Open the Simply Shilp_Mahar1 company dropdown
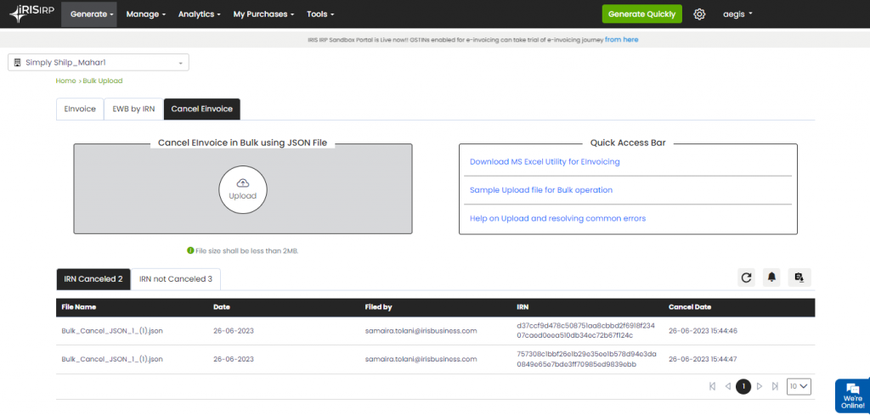This screenshot has height=415, width=870. coord(99,63)
